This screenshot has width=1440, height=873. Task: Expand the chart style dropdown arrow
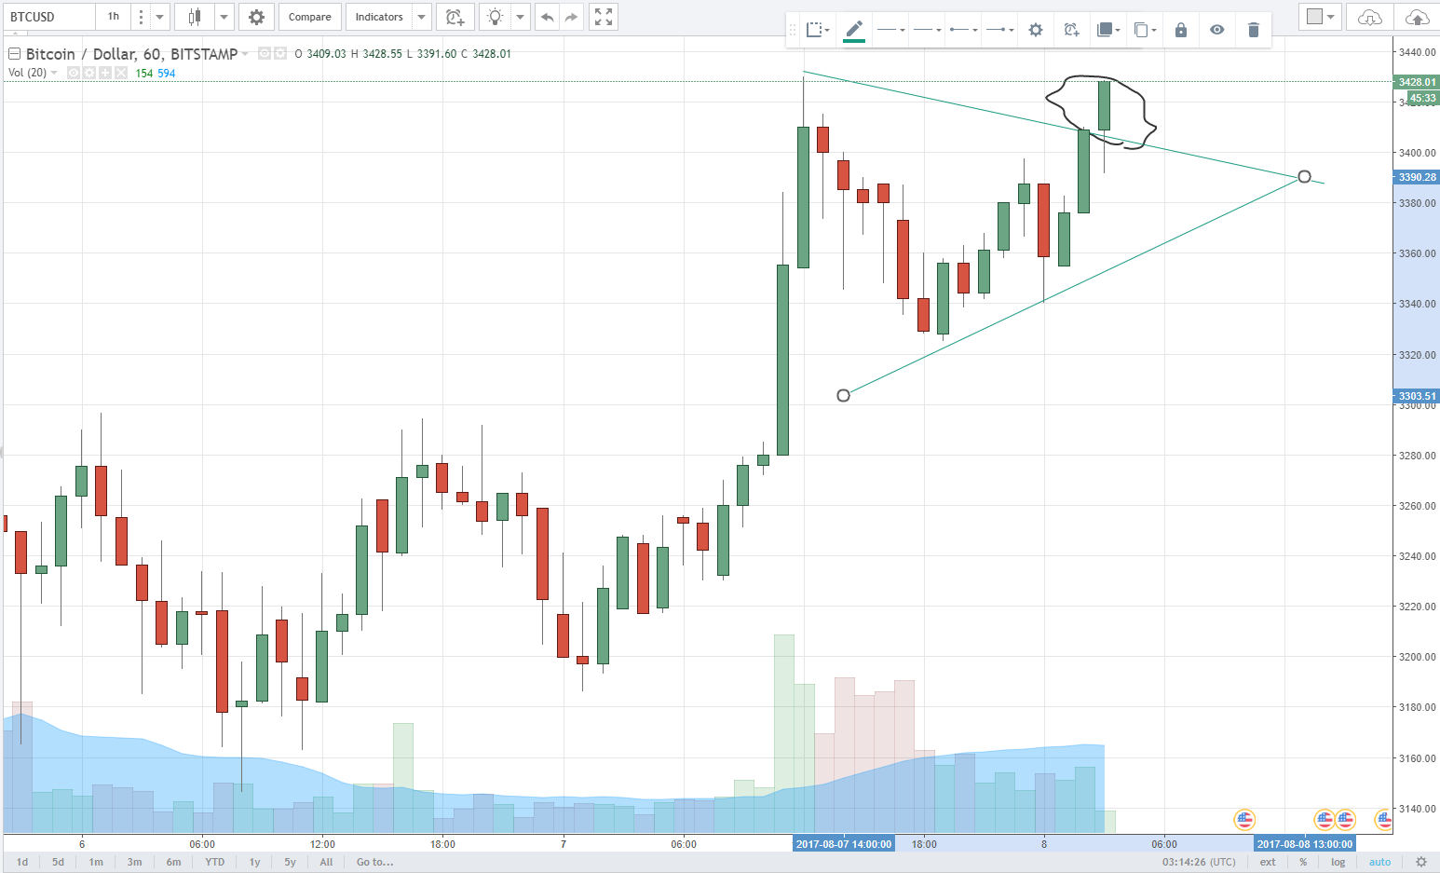224,17
